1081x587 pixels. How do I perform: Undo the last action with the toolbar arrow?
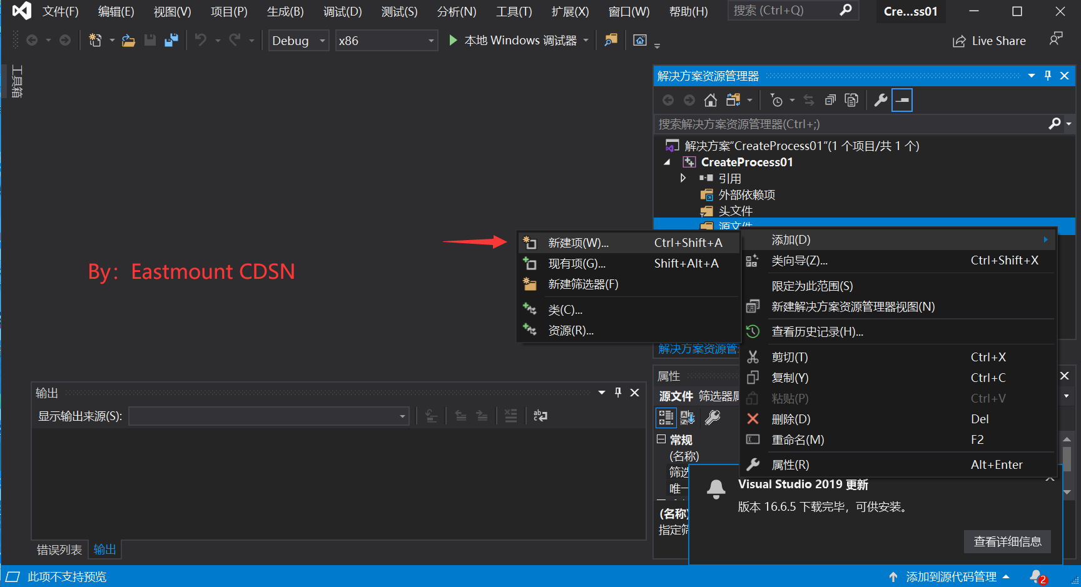[201, 41]
